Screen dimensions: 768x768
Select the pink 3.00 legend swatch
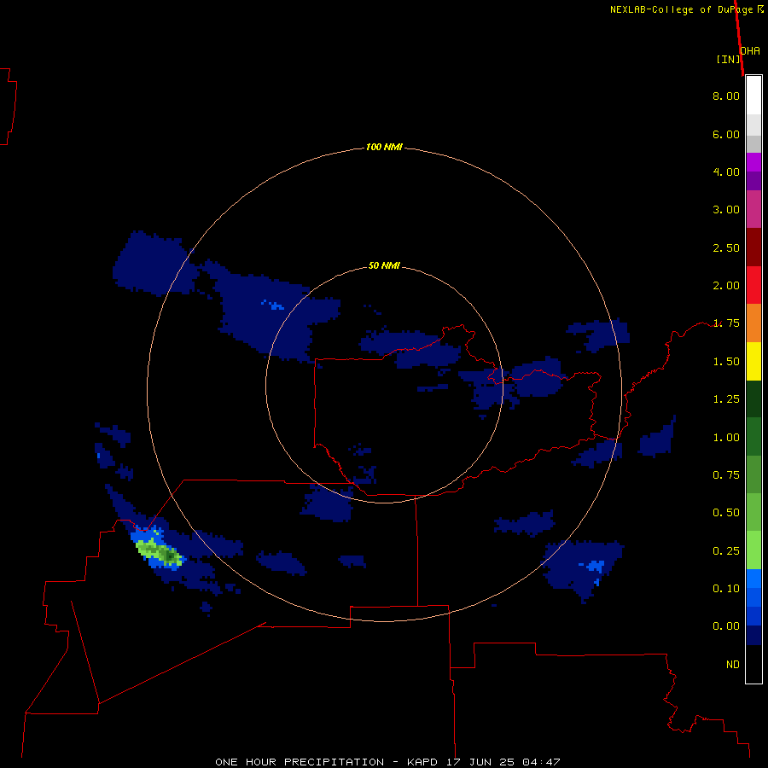click(753, 209)
